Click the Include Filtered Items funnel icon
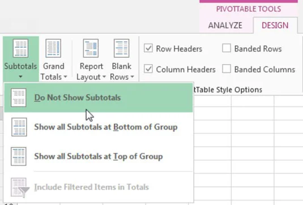303x205 pixels. point(20,187)
